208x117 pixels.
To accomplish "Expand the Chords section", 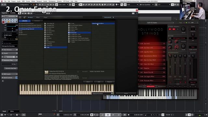I will click(9, 53).
